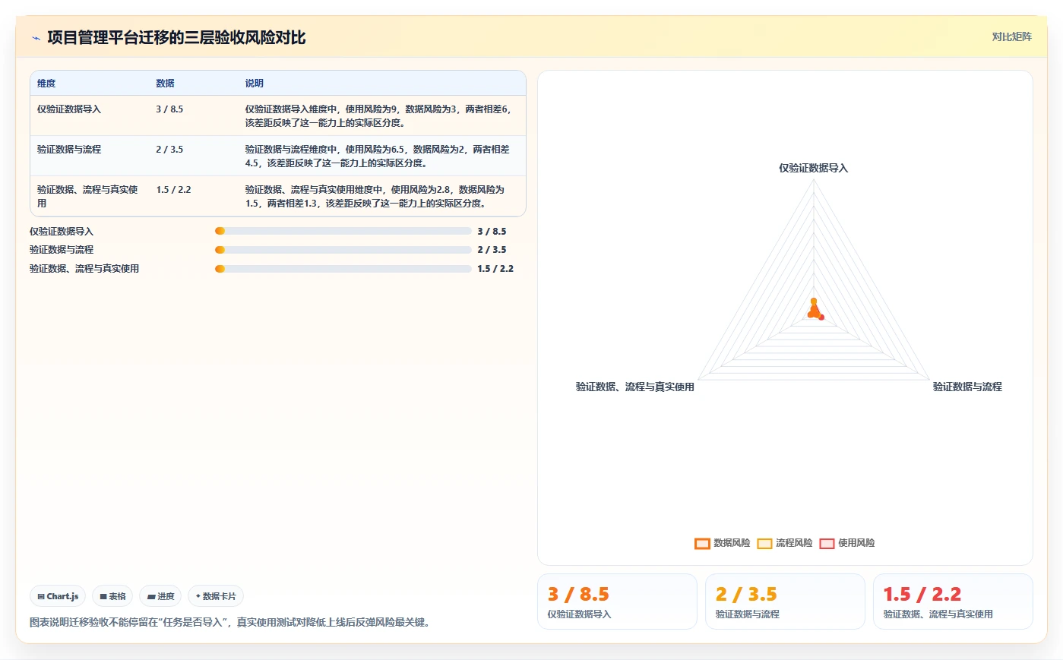Toggle the 使用风险 legend item
This screenshot has width=1063, height=660.
point(847,543)
